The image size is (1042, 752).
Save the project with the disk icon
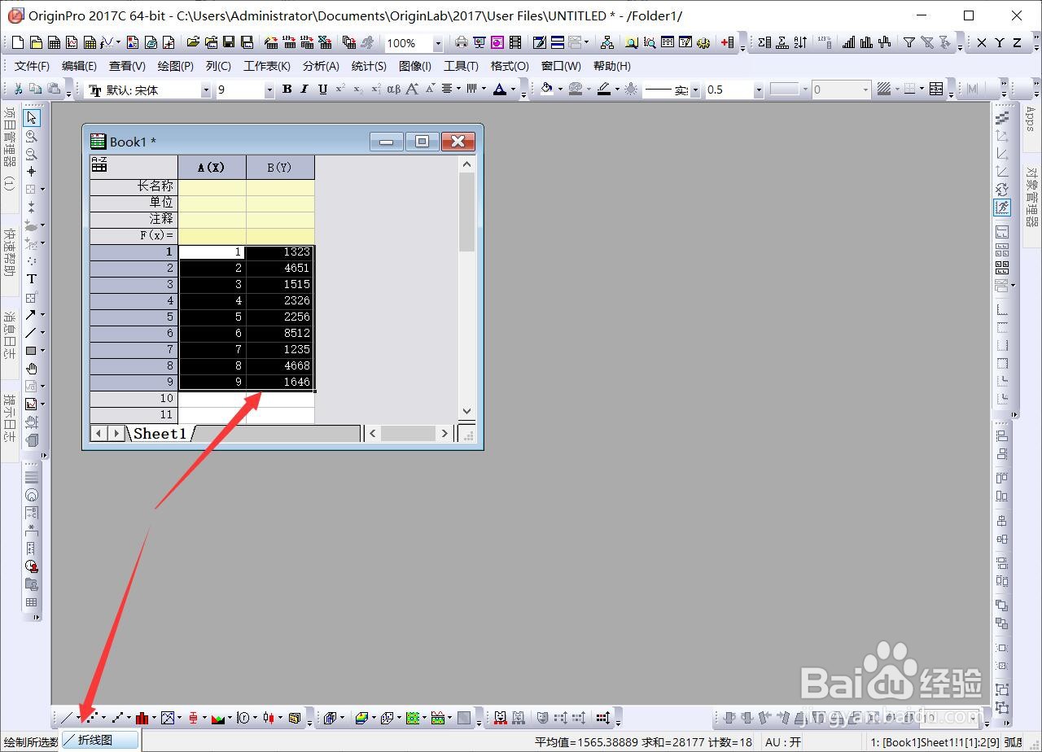coord(229,43)
